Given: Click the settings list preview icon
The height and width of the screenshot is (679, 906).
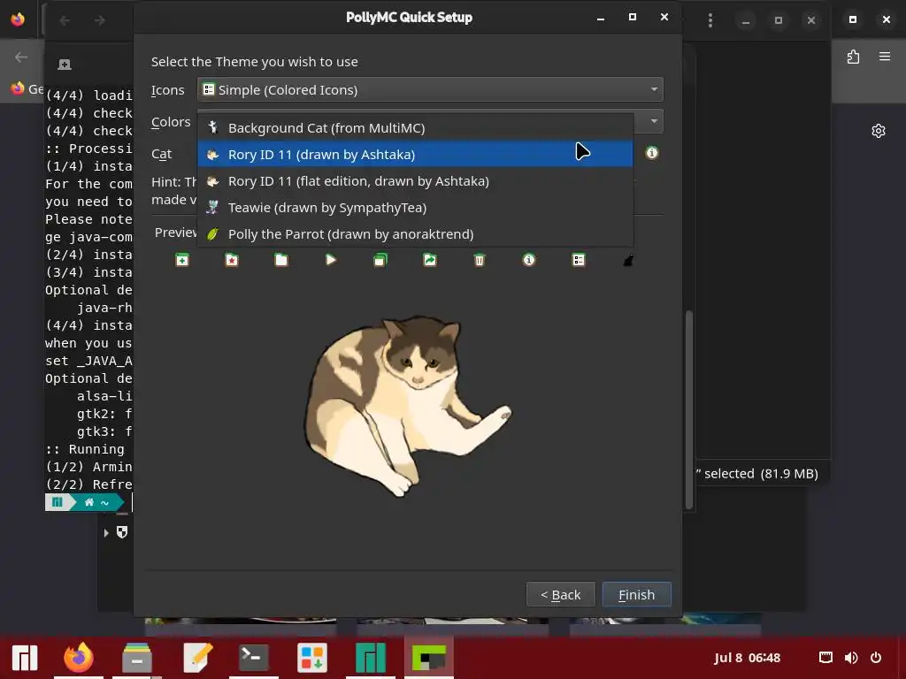Looking at the screenshot, I should pos(579,260).
